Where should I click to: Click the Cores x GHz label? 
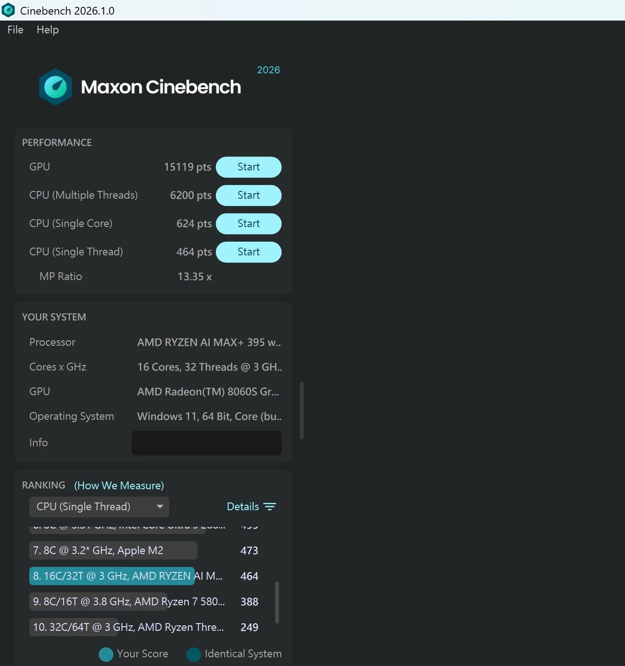(58, 367)
